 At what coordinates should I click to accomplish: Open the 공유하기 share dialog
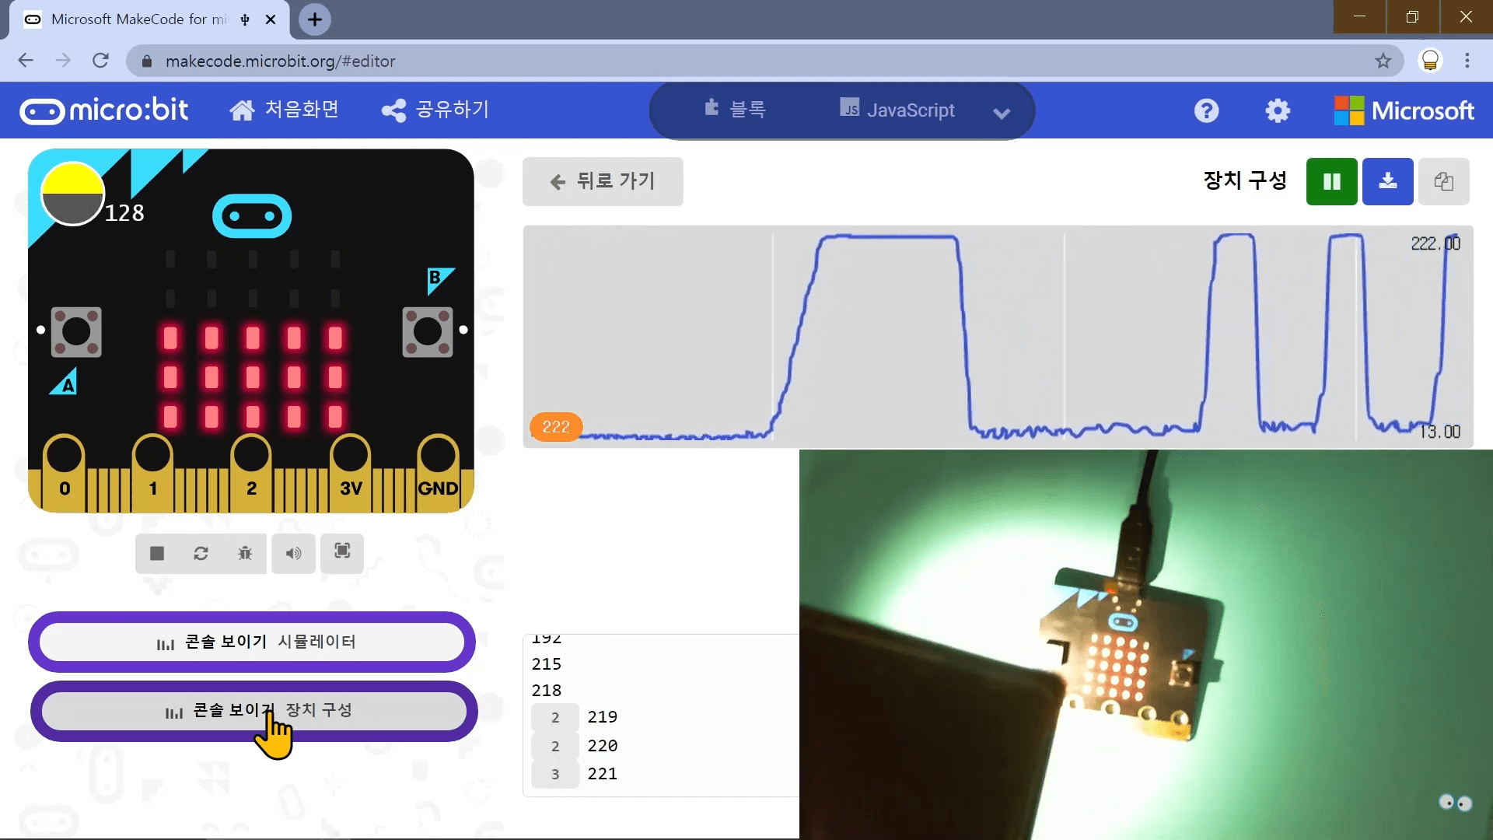435,110
